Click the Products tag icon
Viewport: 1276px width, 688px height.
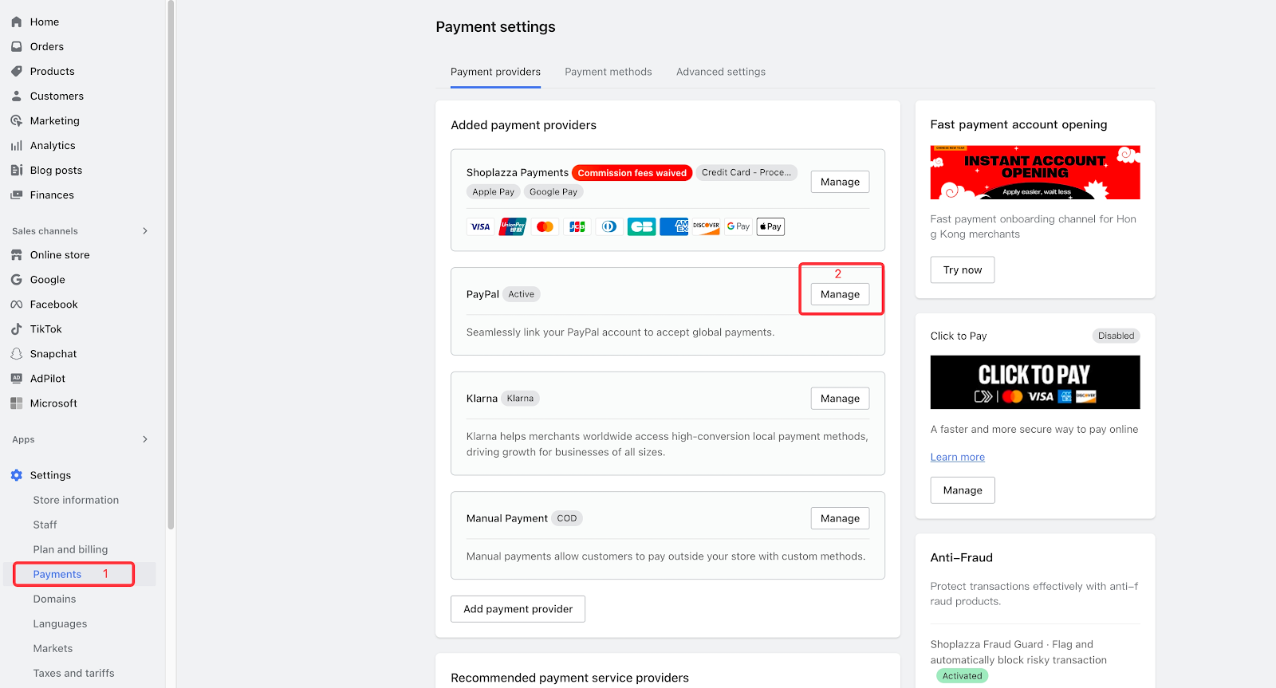[x=17, y=71]
